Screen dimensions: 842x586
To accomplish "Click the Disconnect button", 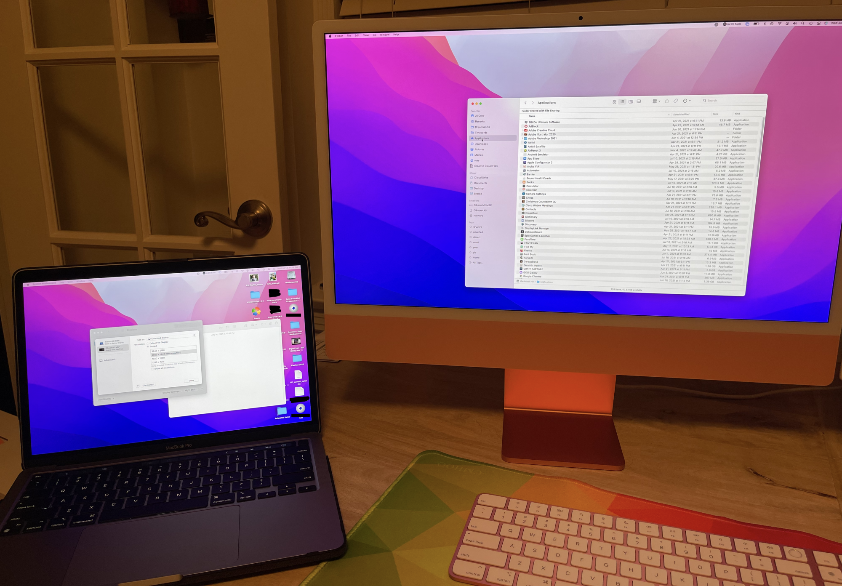I will [148, 385].
